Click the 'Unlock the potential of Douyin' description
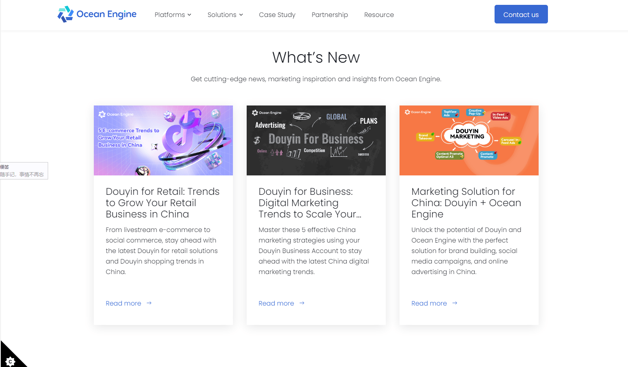The image size is (628, 367). coord(466,251)
